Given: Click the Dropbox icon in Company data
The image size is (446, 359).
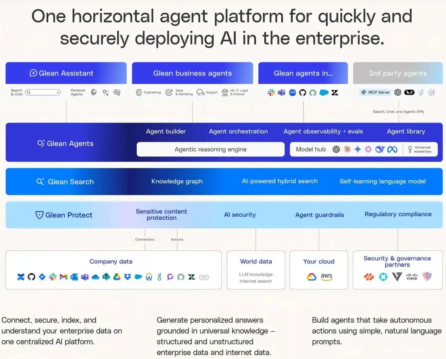Looking at the screenshot, I should coord(128,277).
